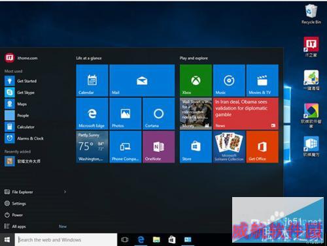Open Task View on the taskbar
This screenshot has width=327, height=246.
click(x=125, y=239)
